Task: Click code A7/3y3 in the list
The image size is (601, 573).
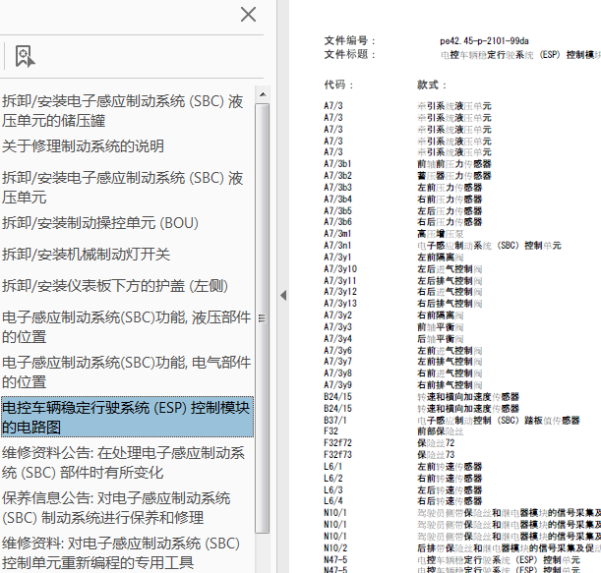Action: tap(337, 327)
